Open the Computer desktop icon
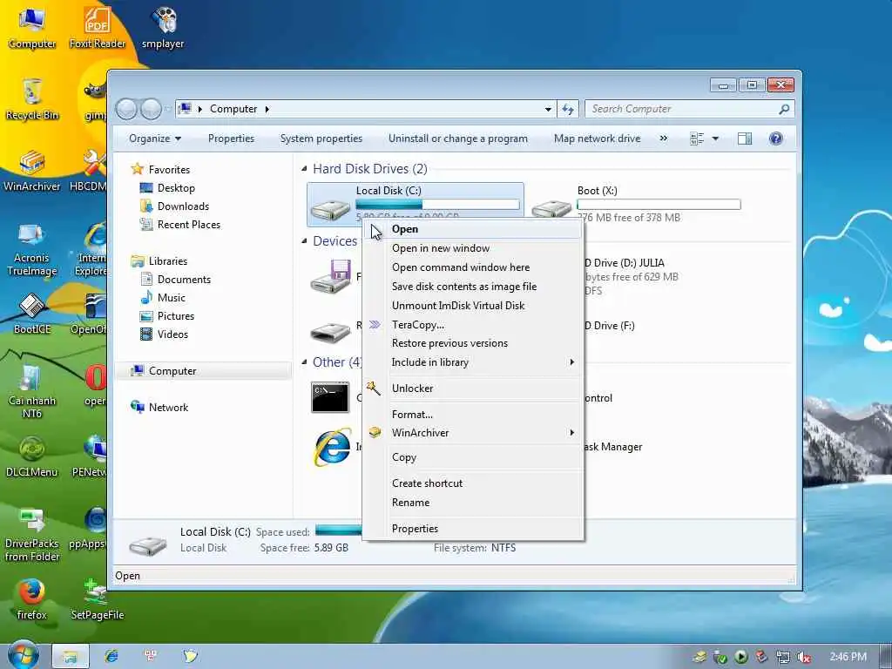 32,27
